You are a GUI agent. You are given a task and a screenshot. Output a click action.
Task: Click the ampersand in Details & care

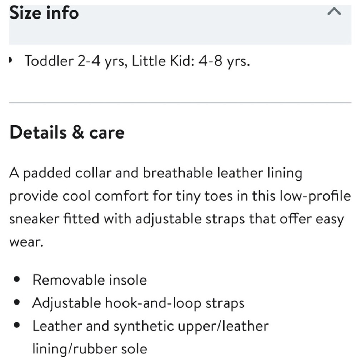pyautogui.click(x=78, y=132)
